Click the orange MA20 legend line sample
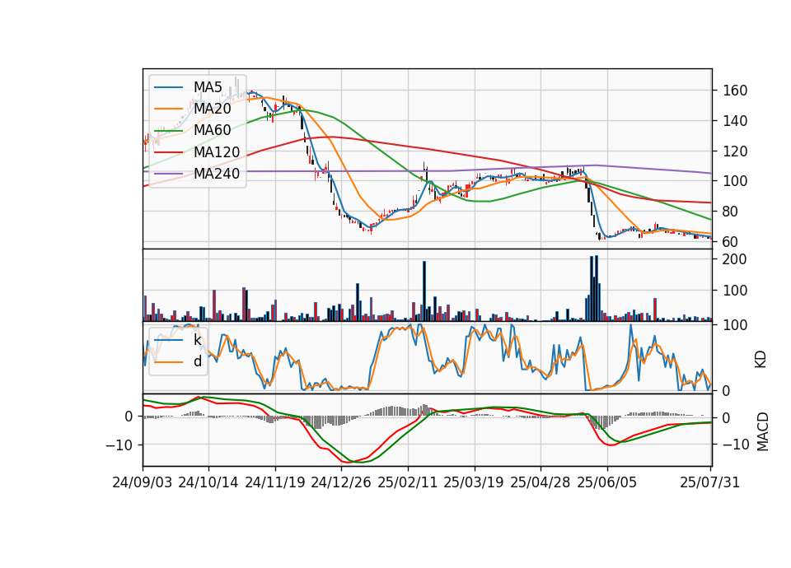Viewport: 791px width, 568px height. [168, 109]
